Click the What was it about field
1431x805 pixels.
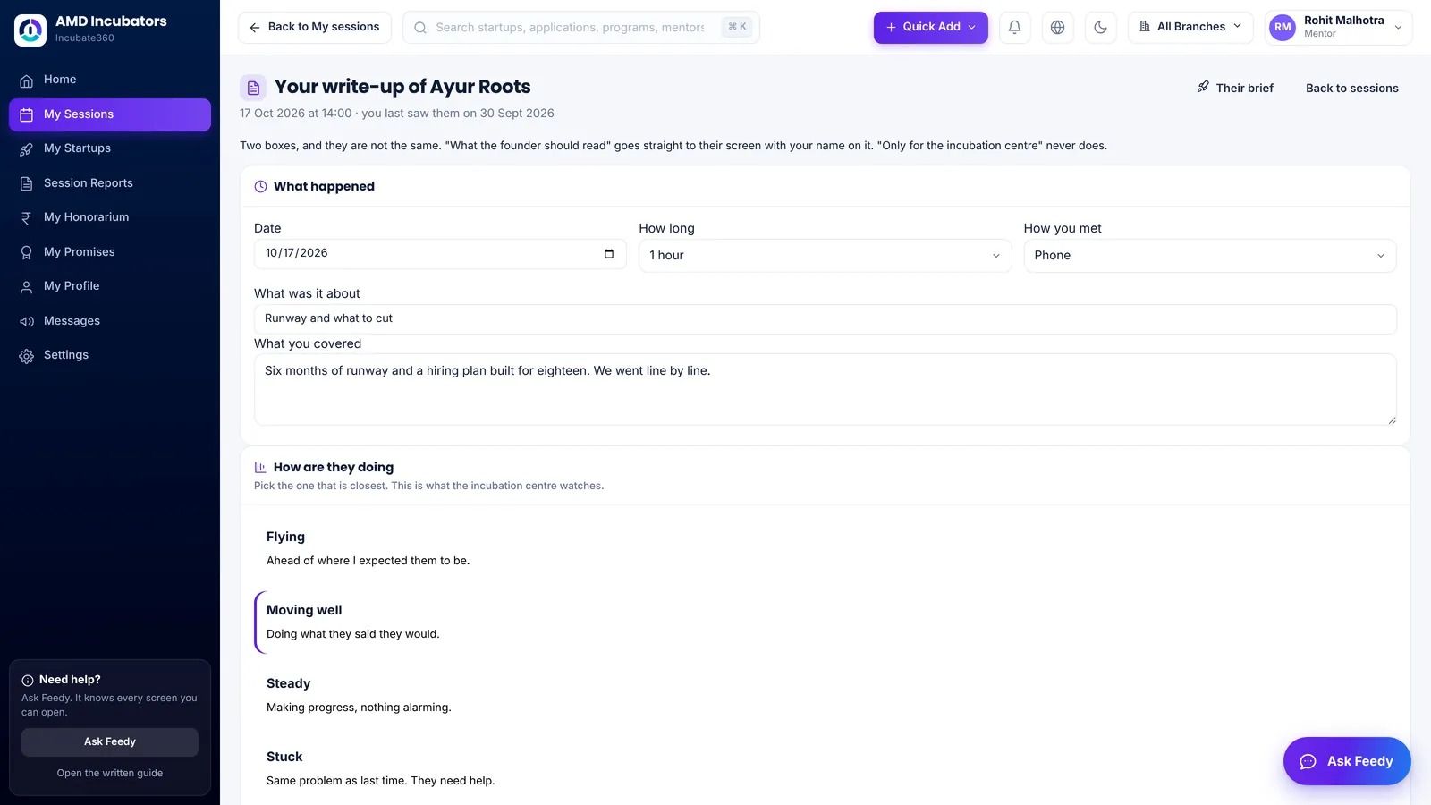coord(826,319)
